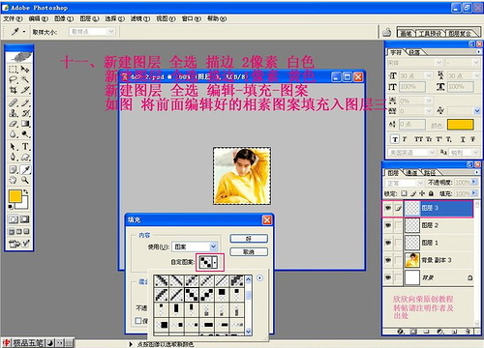
Task: Confirm fill with 好 button
Action: (x=249, y=239)
